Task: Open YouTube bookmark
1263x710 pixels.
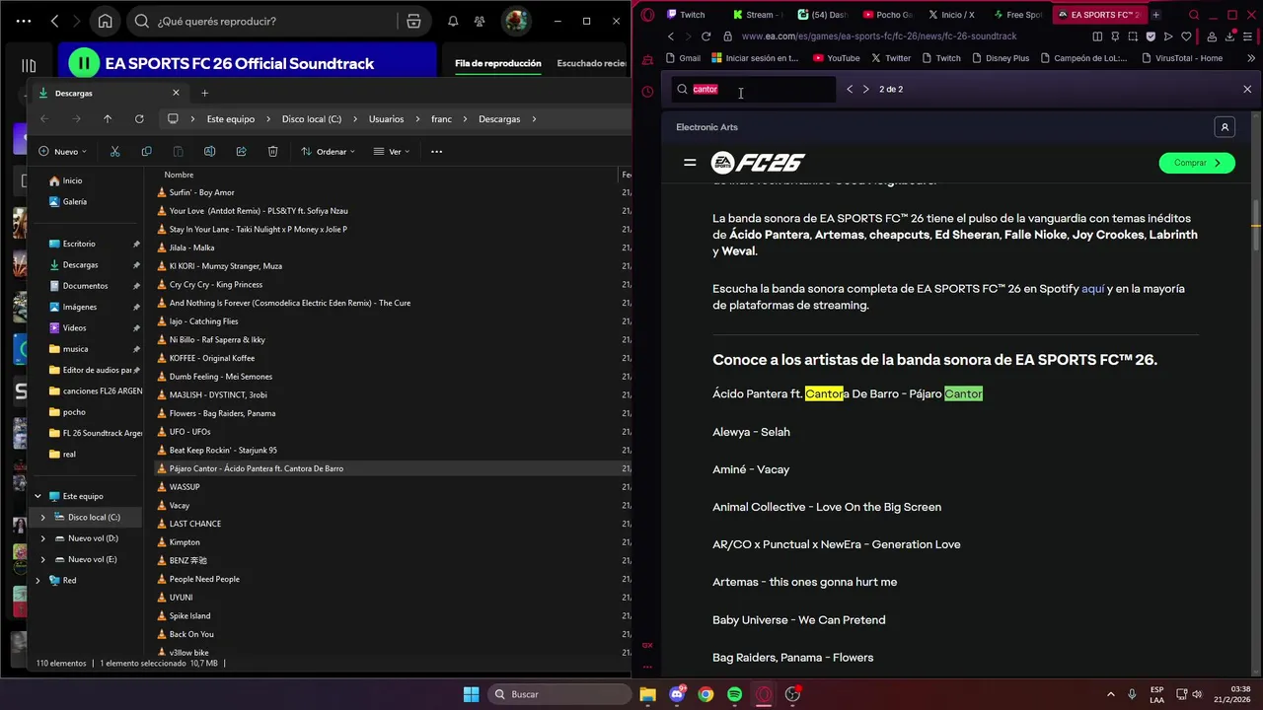Action: (836, 58)
